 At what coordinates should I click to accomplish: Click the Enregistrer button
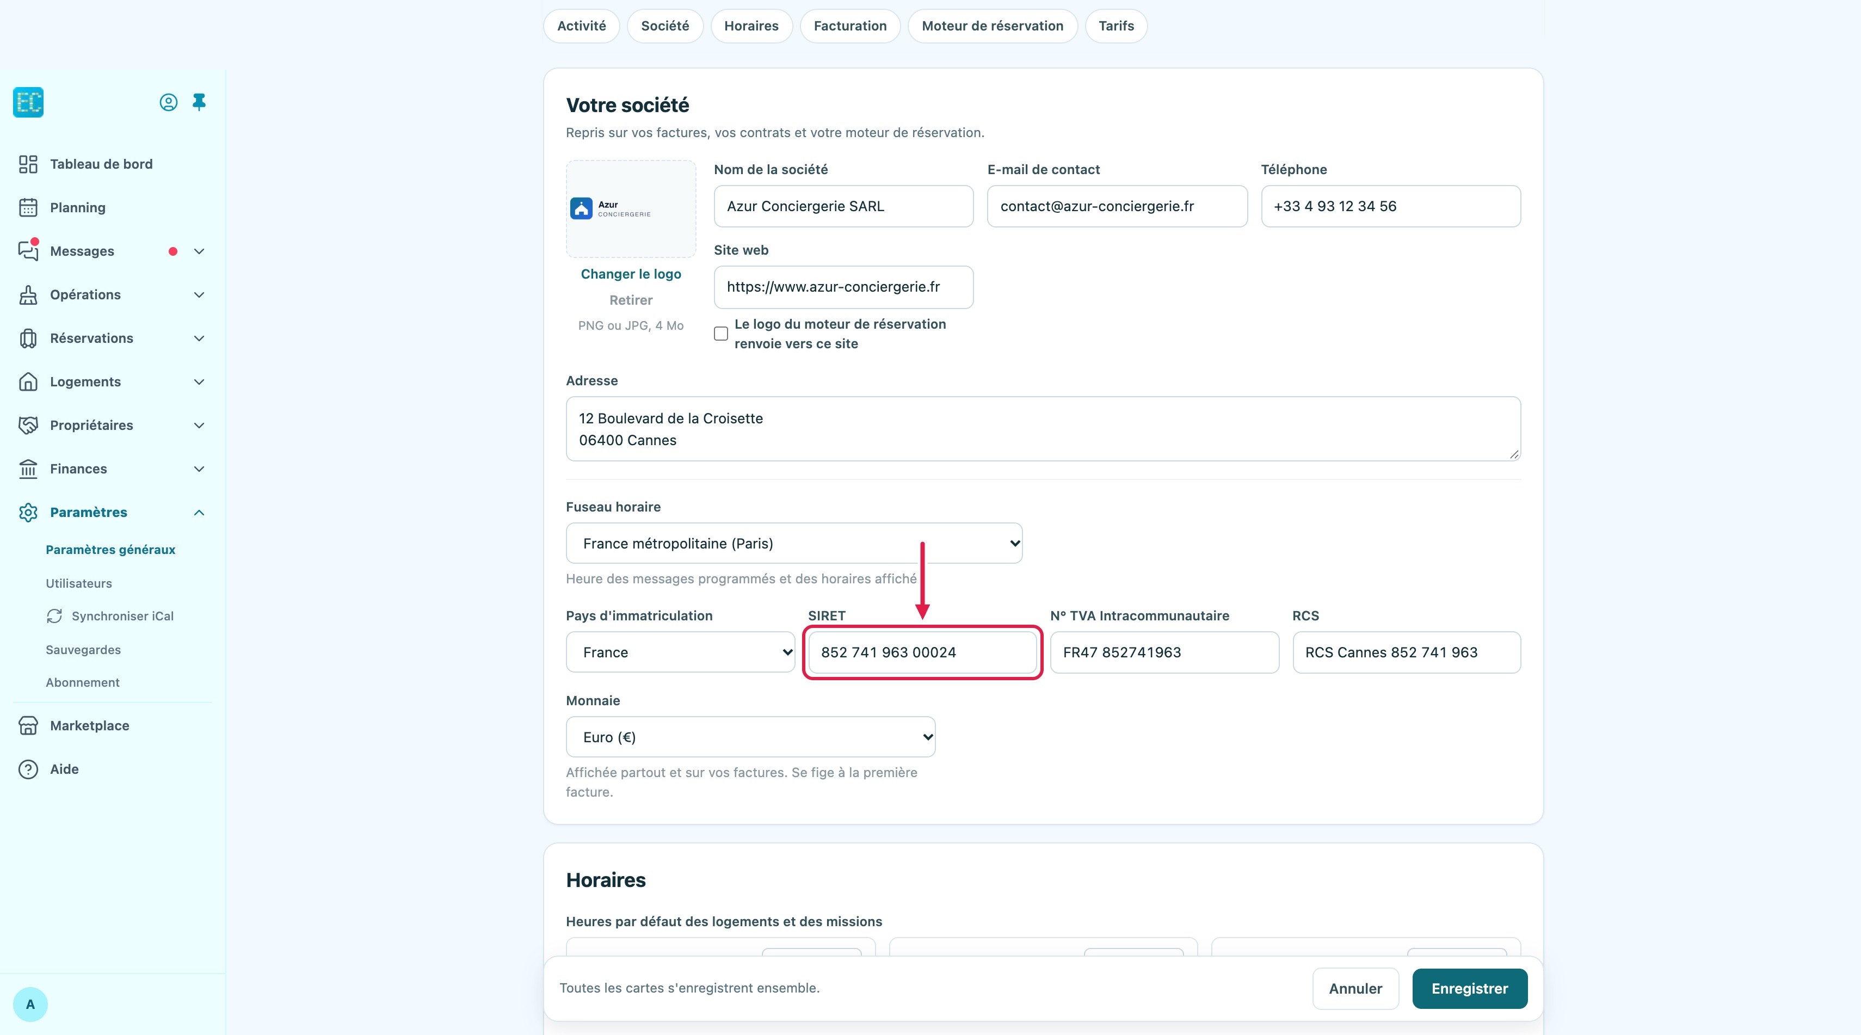click(1469, 988)
